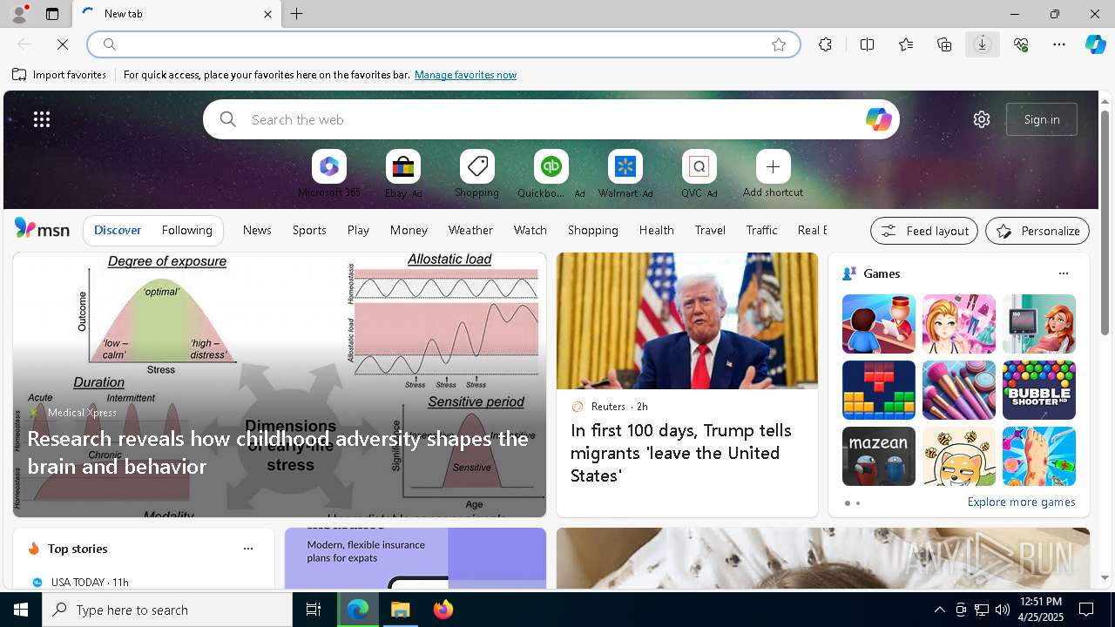
Task: Click the Search the web field
Action: (x=551, y=119)
